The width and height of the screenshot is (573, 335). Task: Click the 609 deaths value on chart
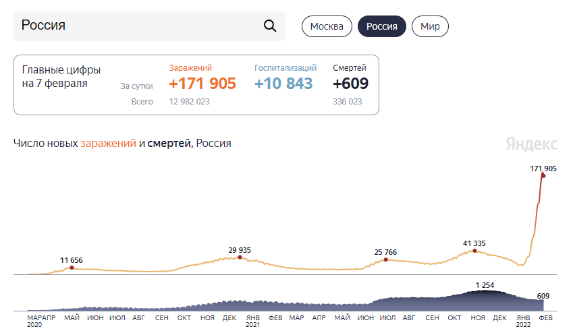point(543,296)
